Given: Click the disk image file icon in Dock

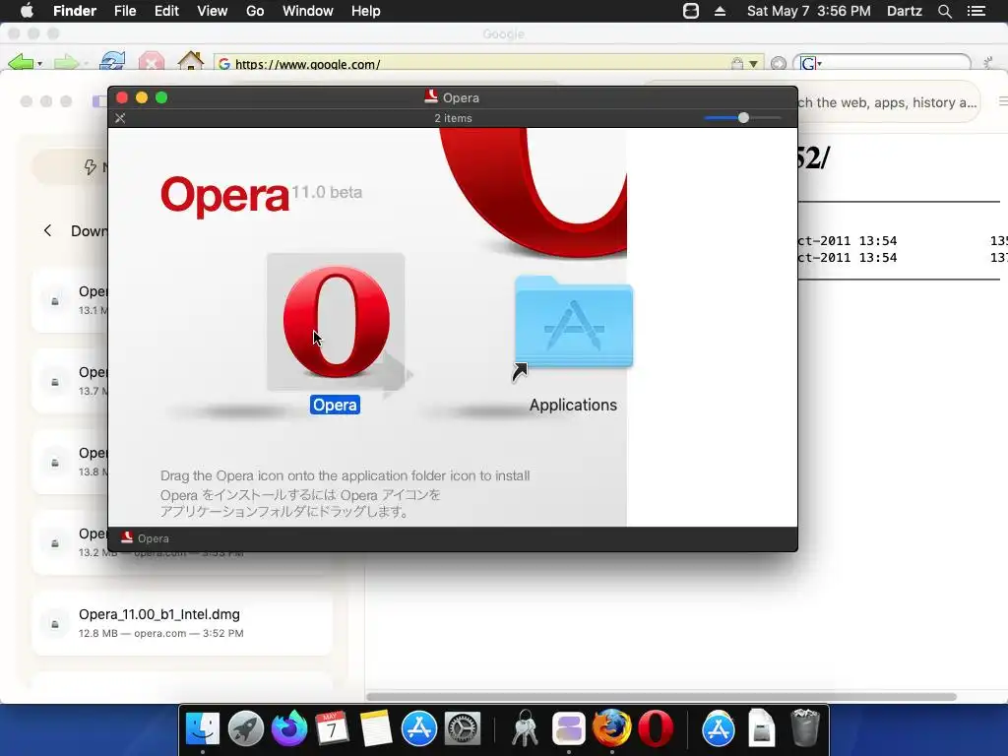Looking at the screenshot, I should tap(762, 729).
